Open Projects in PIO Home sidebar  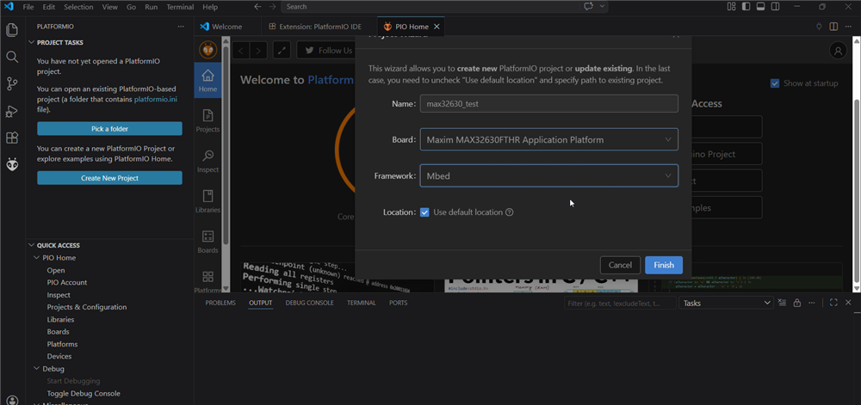(208, 120)
